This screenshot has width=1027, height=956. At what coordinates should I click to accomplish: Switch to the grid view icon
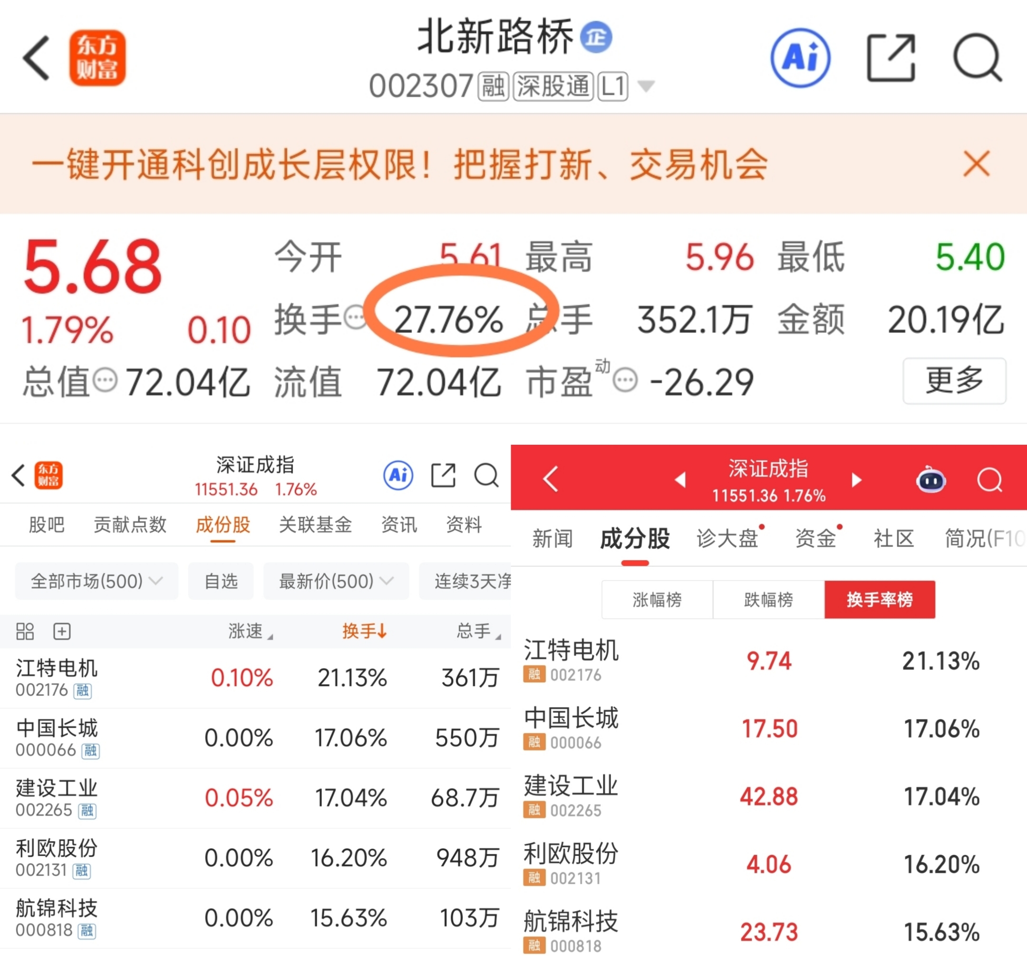(25, 631)
